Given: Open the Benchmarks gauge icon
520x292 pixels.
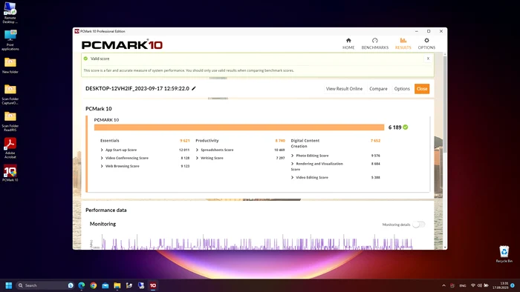Looking at the screenshot, I should coord(374,40).
